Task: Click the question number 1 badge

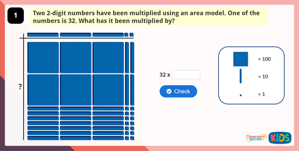Action: (15, 16)
